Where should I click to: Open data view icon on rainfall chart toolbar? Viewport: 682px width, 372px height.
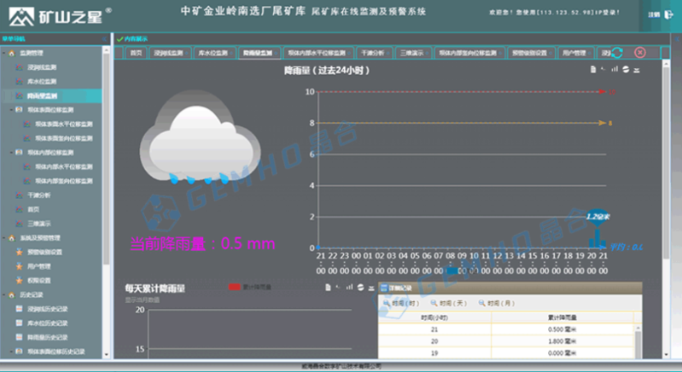pyautogui.click(x=592, y=71)
